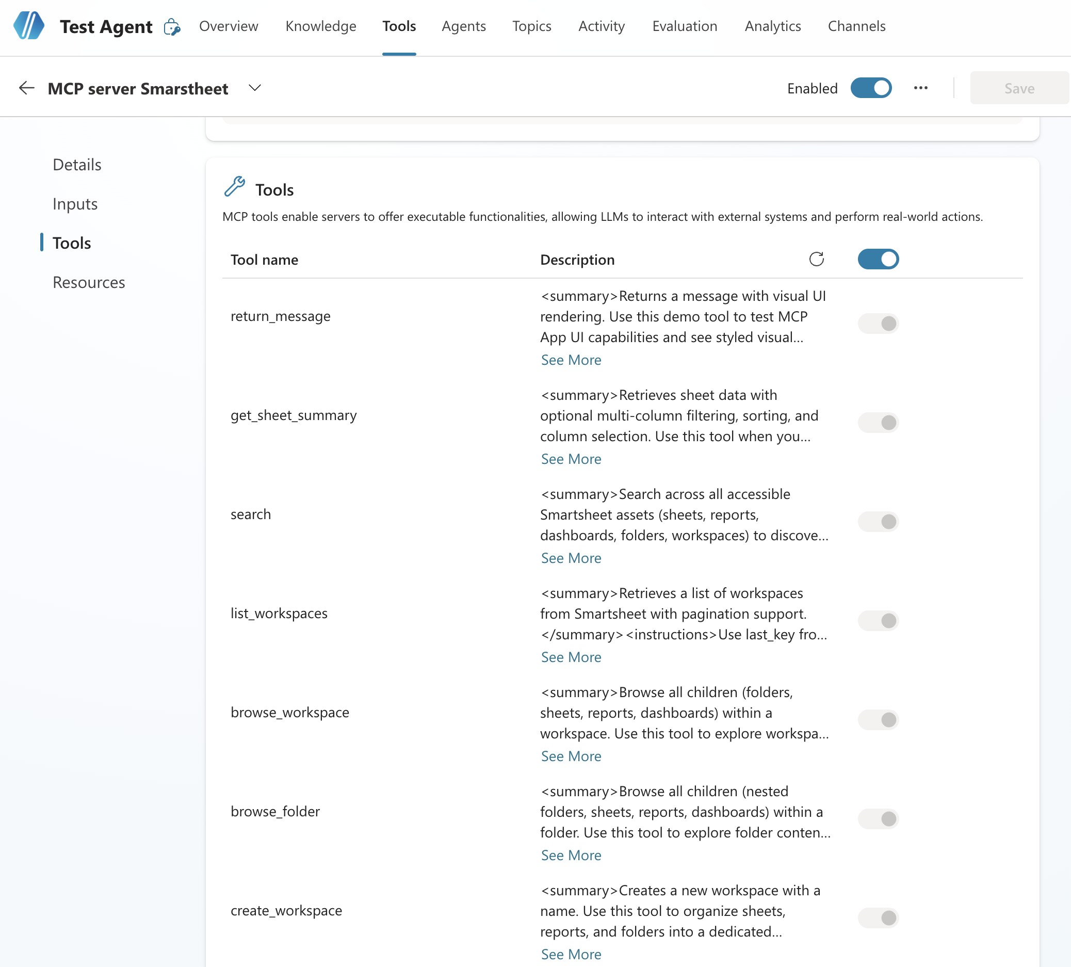Open the Agents tab
Screen dimensions: 1071x967
pyautogui.click(x=464, y=26)
